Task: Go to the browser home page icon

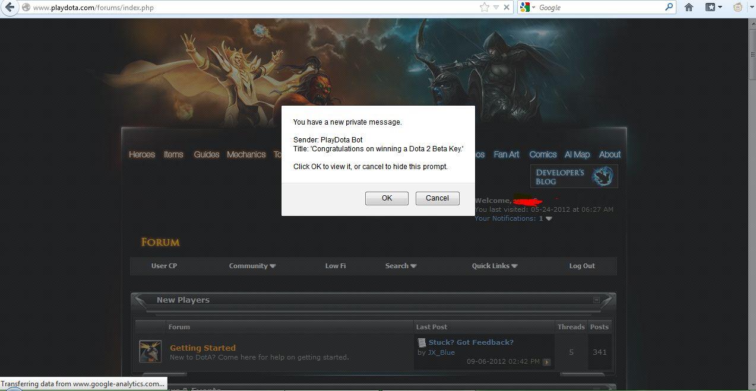Action: [689, 7]
